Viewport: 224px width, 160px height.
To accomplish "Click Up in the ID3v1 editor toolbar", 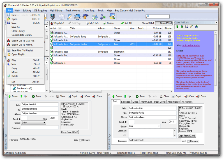I will [24, 97].
